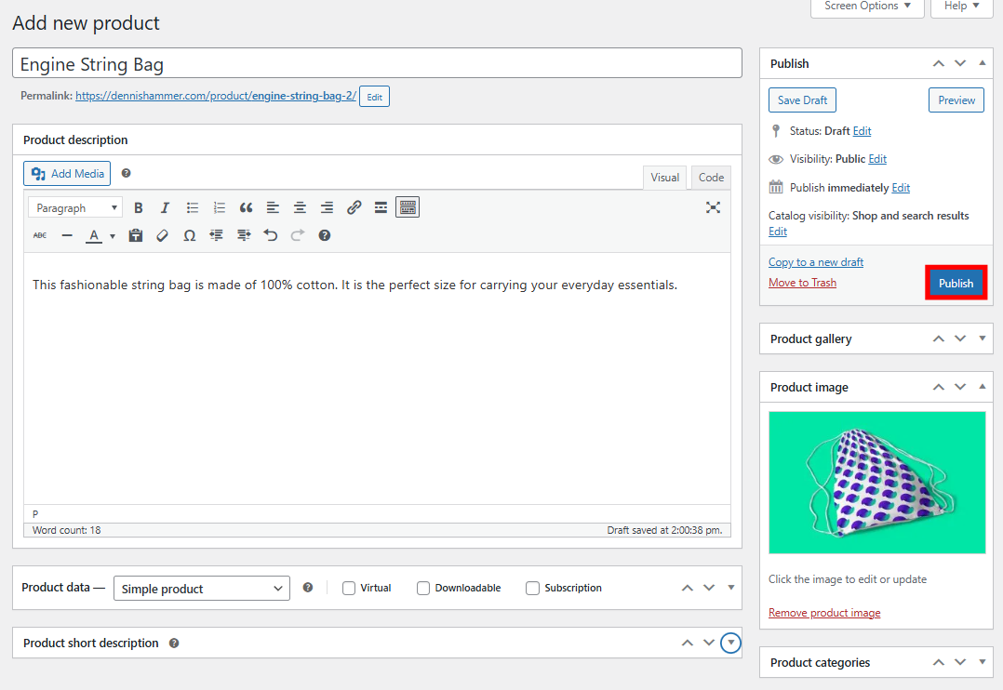This screenshot has height=690, width=1003.
Task: Undo the last editor change
Action: (x=270, y=234)
